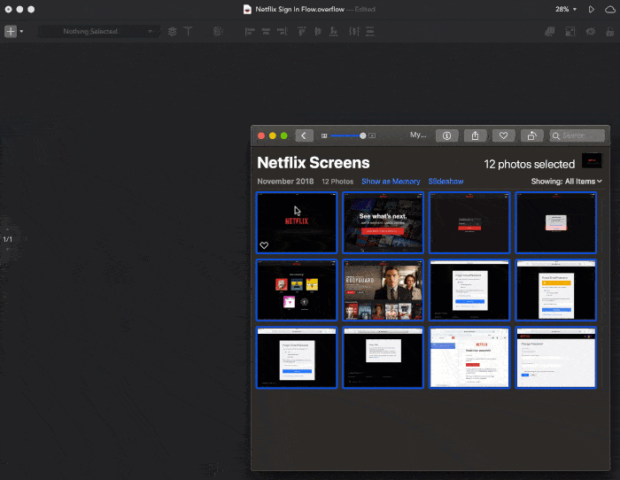Select the Netflix logo splash photo thumbnail

(x=297, y=222)
